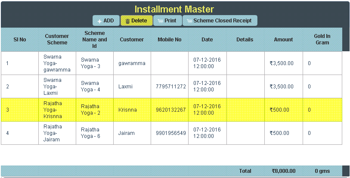Click the Swarna Yoga - 3 scheme cell
350x178 pixels.
click(94, 63)
